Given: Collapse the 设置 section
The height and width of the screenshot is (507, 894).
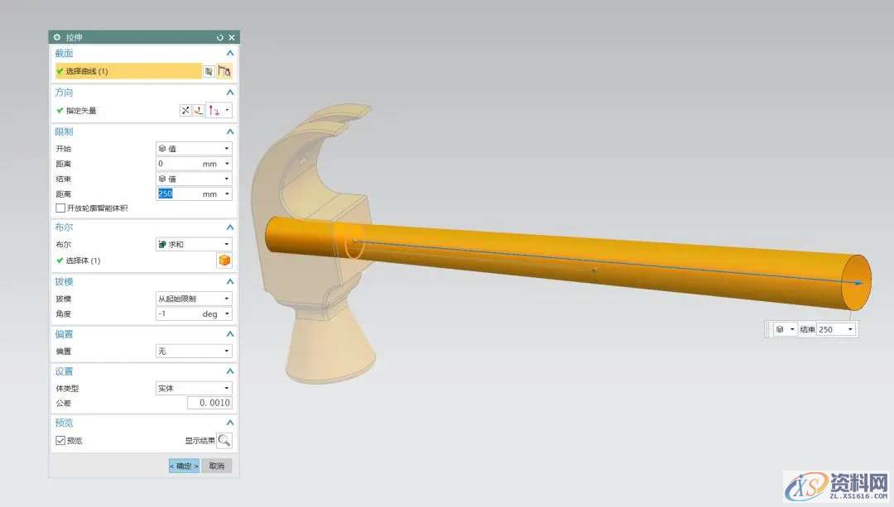Looking at the screenshot, I should [230, 372].
